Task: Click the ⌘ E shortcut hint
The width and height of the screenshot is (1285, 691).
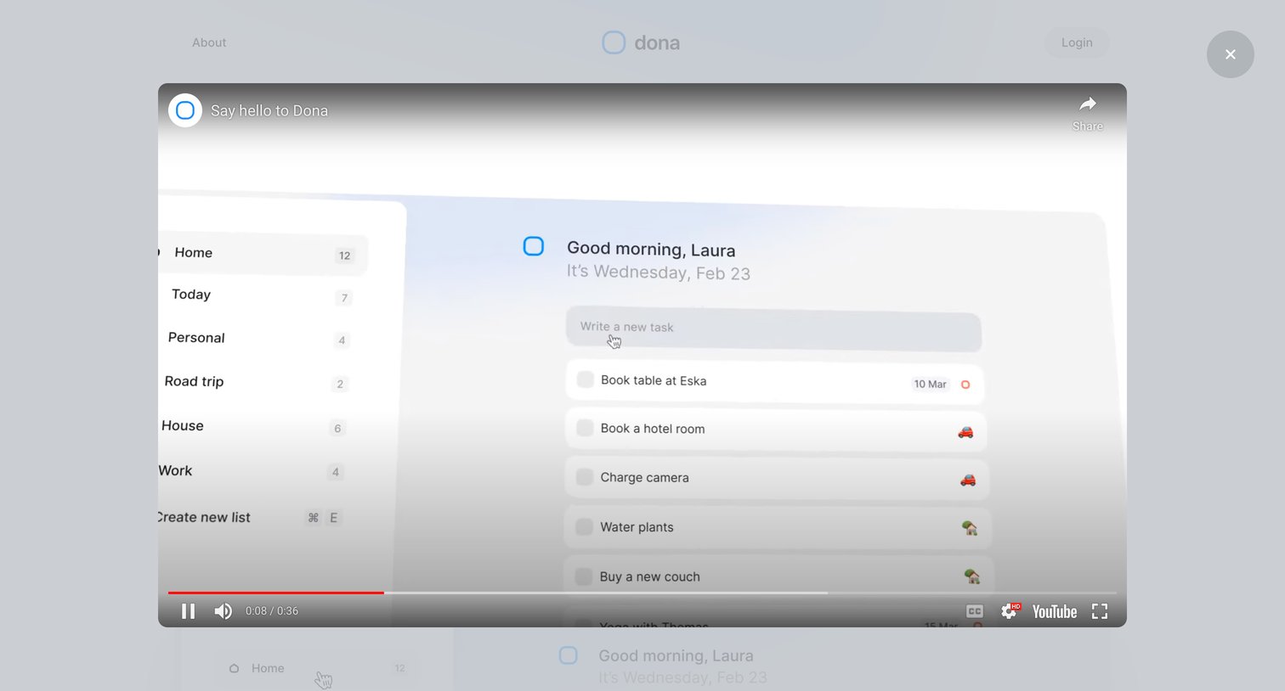Action: [324, 518]
